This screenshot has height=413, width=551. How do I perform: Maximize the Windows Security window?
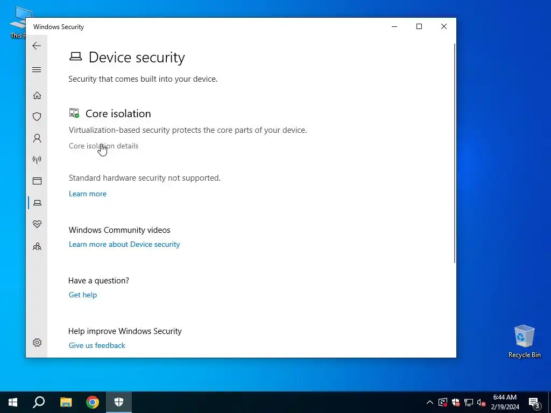[419, 27]
